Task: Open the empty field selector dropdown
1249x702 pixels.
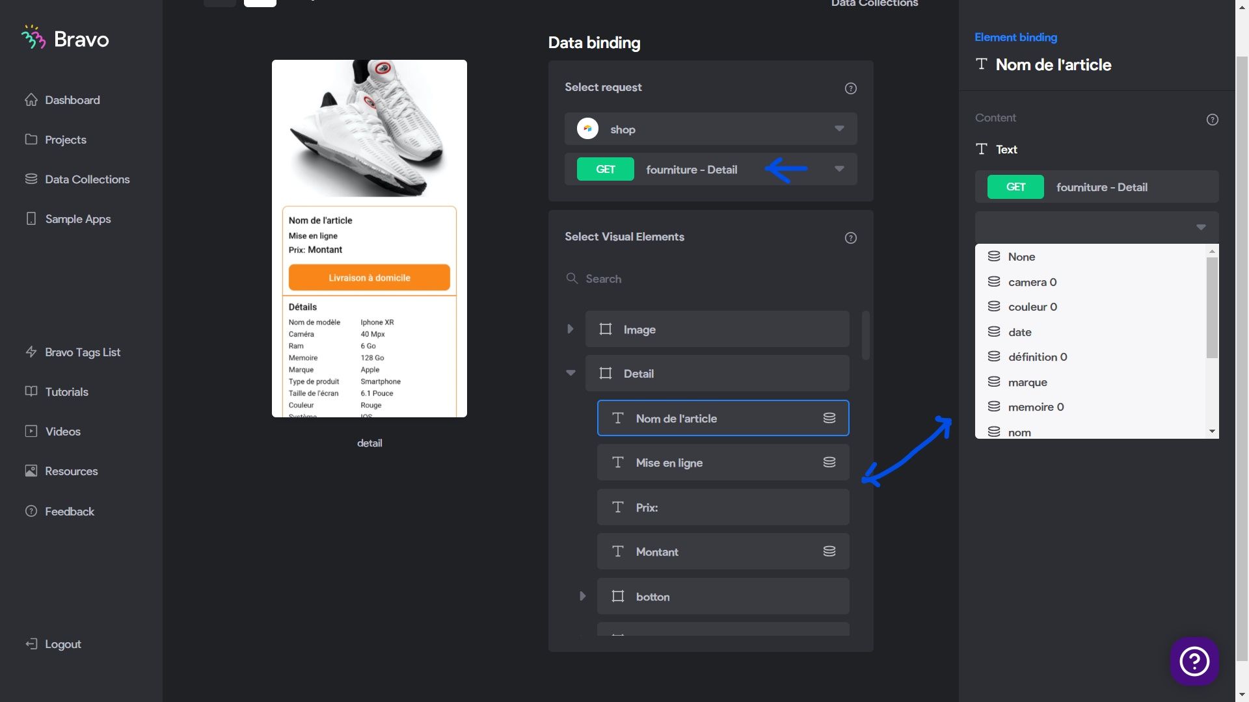Action: tap(1096, 227)
